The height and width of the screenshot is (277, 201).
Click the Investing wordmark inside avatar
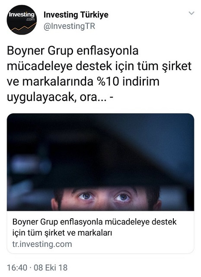22,15
